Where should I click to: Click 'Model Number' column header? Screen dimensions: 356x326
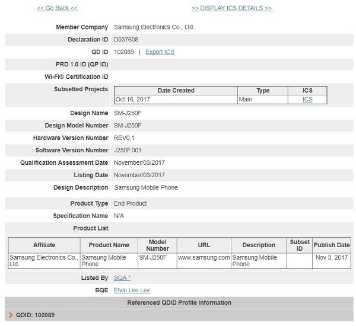click(158, 245)
